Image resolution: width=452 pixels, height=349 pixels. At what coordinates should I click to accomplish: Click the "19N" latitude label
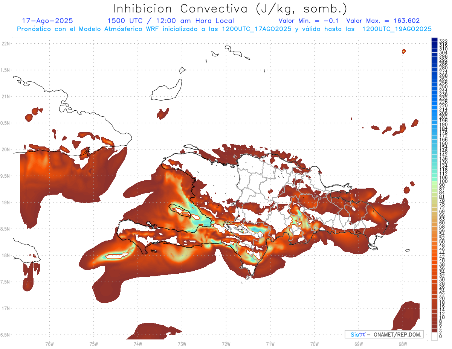pos(5,202)
